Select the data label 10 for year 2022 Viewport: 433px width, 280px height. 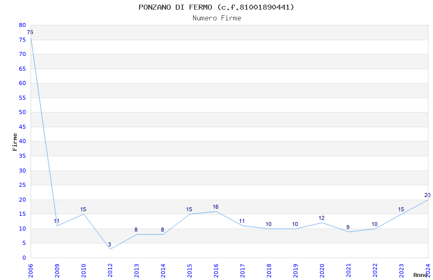(374, 225)
